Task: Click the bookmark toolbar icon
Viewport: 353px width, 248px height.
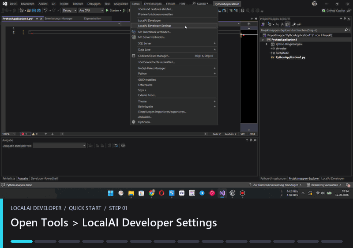Action: tap(242, 10)
